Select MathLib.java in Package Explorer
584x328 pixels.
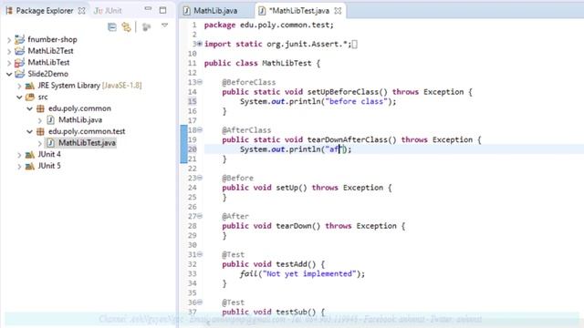point(80,119)
